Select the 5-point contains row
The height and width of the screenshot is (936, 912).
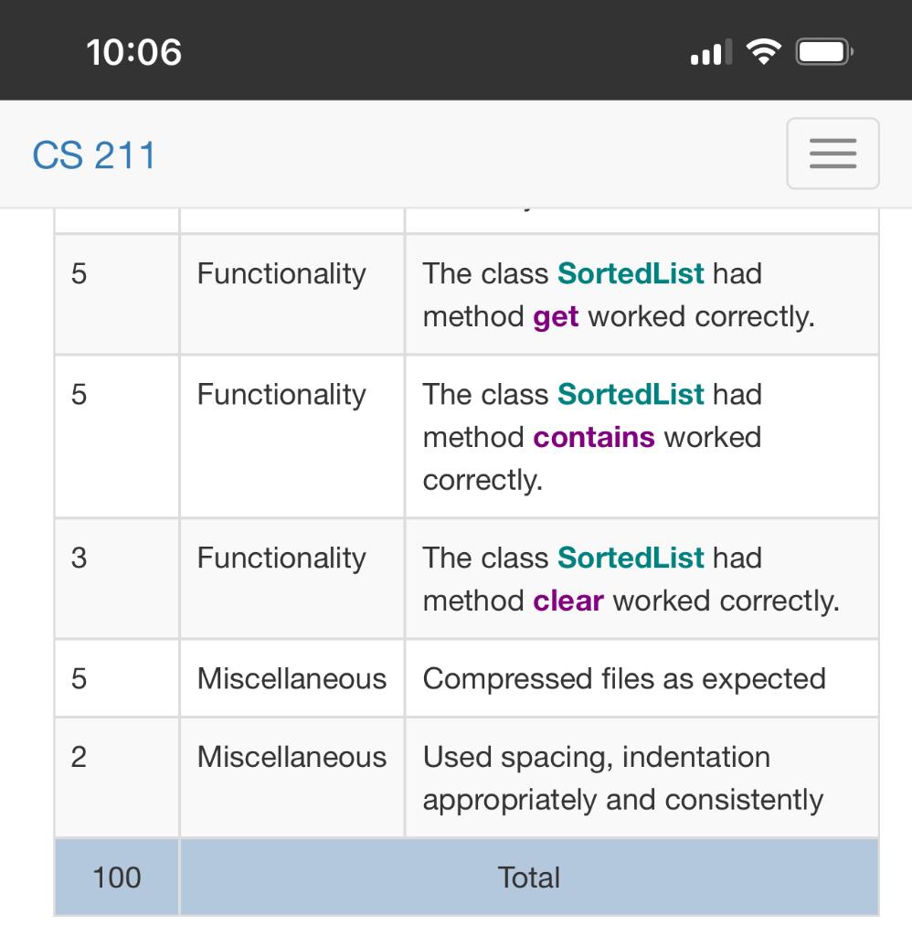(x=456, y=436)
